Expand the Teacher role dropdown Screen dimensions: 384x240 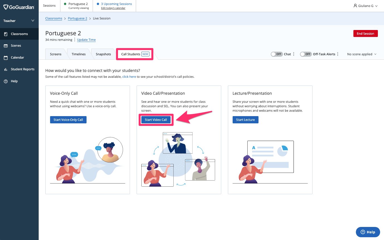click(x=19, y=21)
